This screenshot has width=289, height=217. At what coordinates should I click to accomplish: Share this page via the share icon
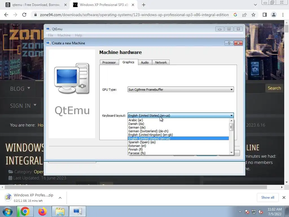click(x=244, y=15)
